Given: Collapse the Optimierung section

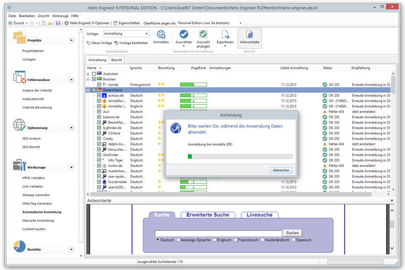Looking at the screenshot, I should pyautogui.click(x=71, y=128).
